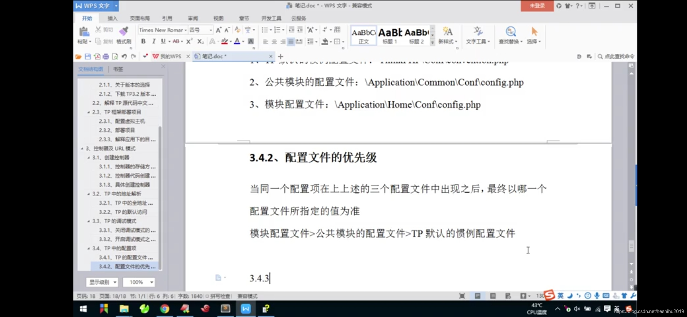Click the save disk quick-access icon

coord(87,56)
